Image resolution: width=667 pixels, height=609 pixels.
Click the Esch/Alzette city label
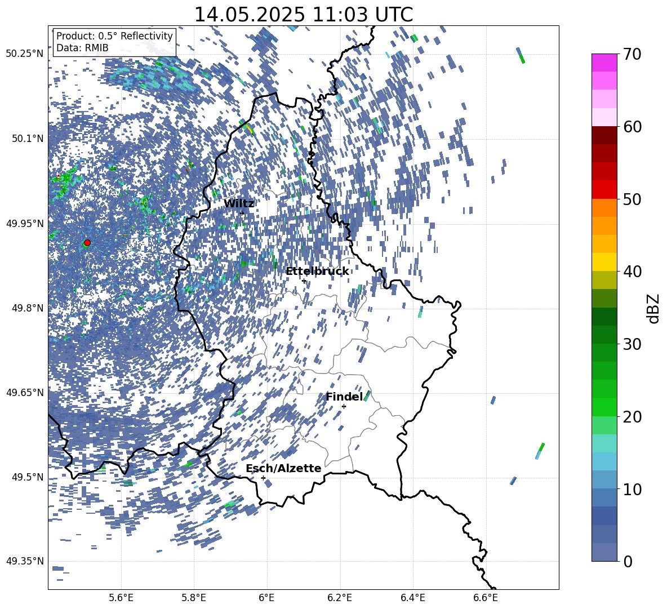point(283,468)
